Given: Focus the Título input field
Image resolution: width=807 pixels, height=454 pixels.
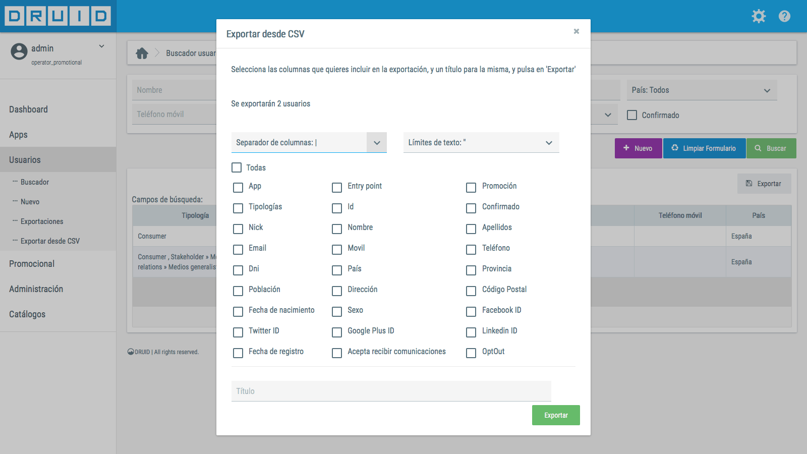Looking at the screenshot, I should pyautogui.click(x=391, y=391).
